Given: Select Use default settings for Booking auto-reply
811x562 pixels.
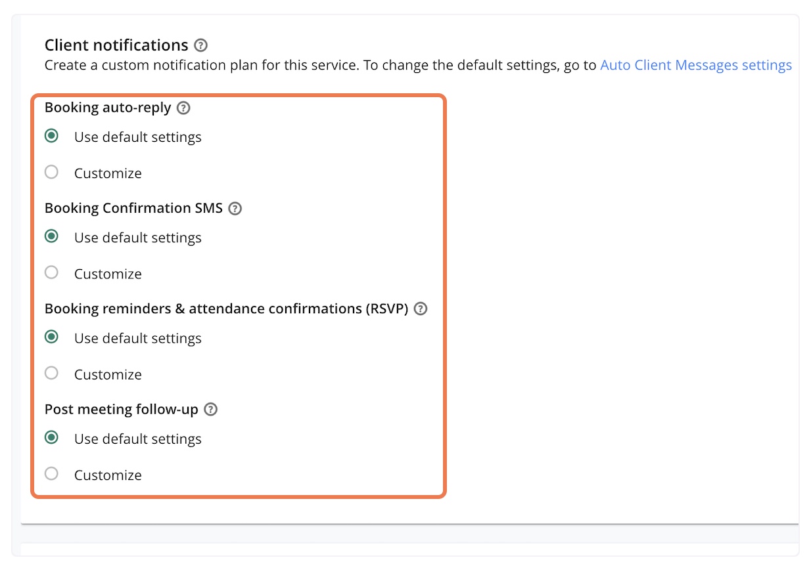Looking at the screenshot, I should coord(51,137).
